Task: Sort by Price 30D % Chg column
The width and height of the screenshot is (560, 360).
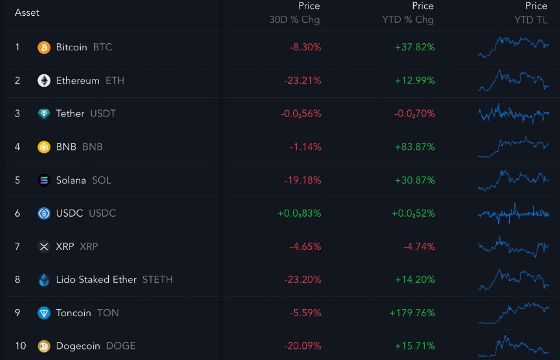Action: pyautogui.click(x=296, y=13)
